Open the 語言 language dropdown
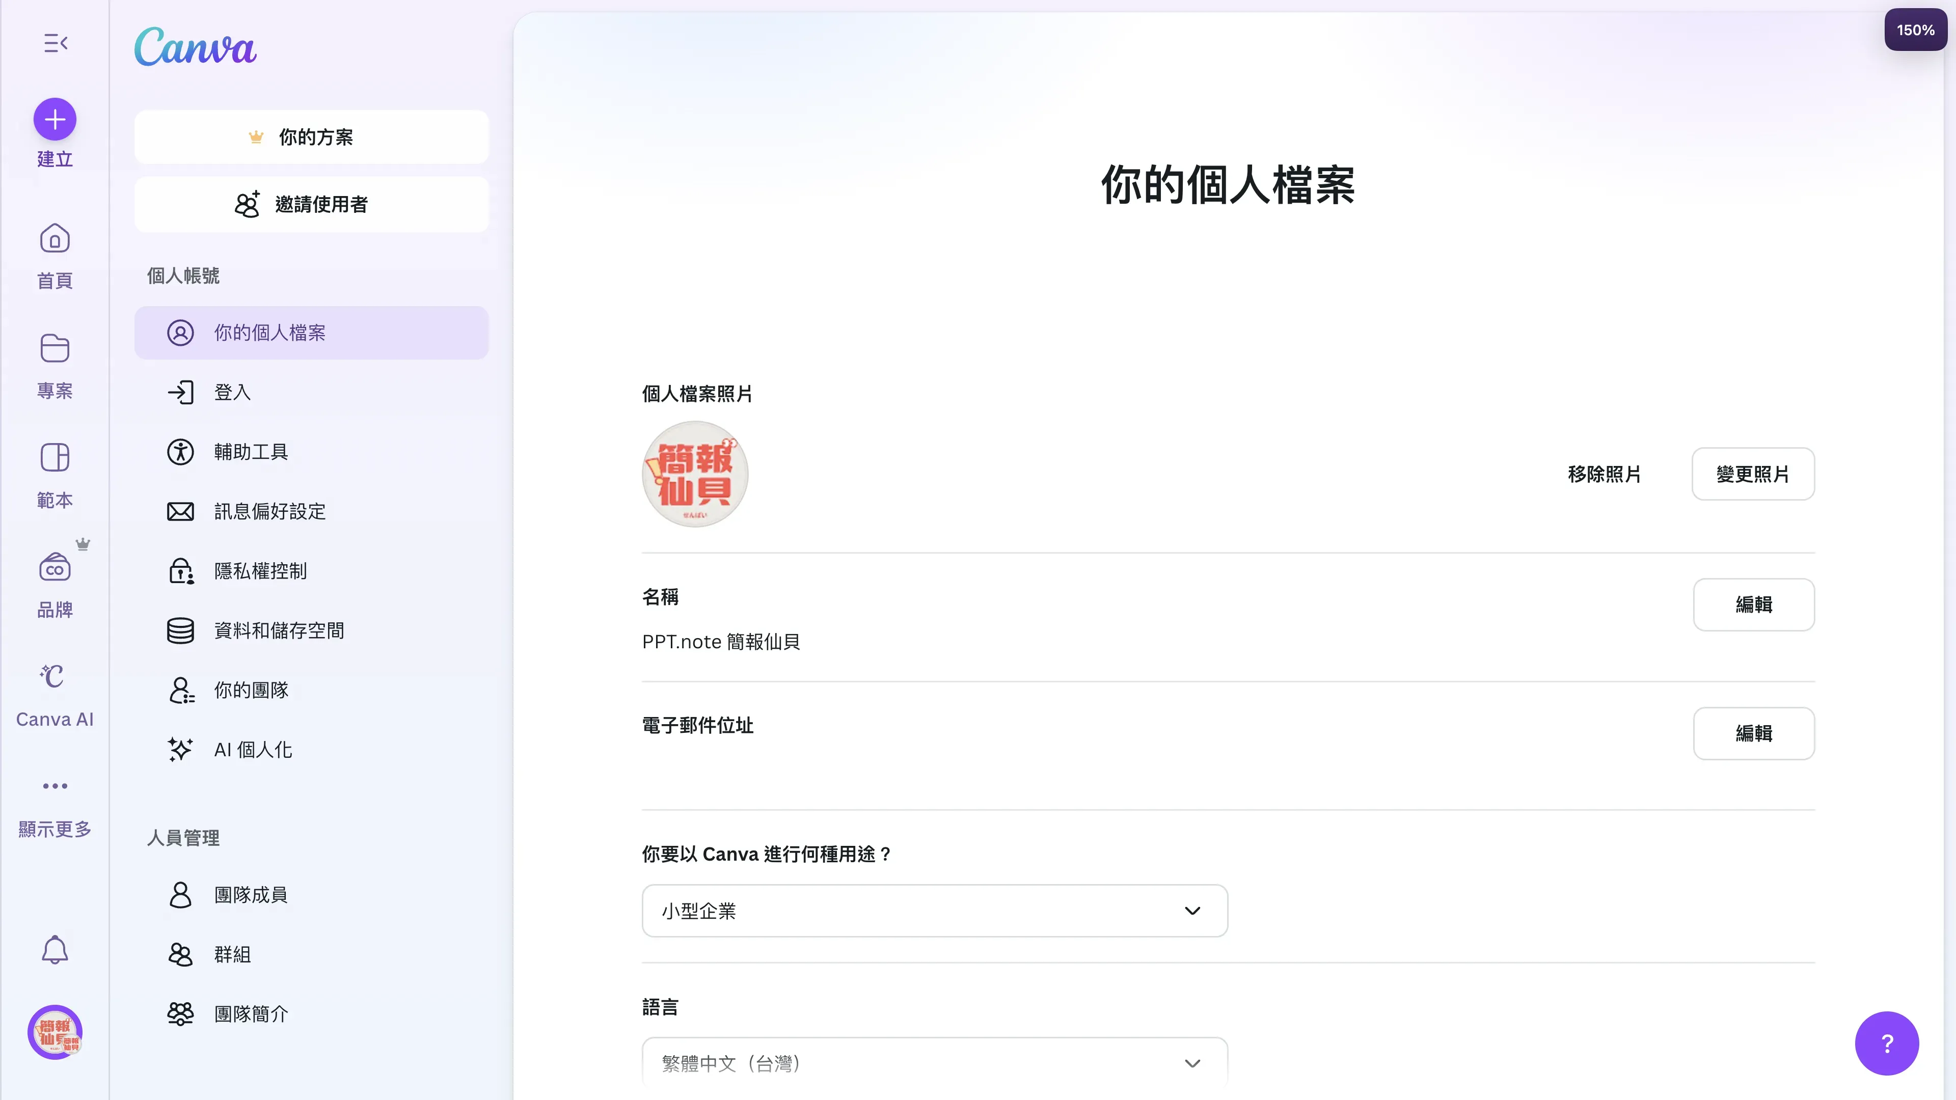Viewport: 1956px width, 1100px height. [934, 1063]
